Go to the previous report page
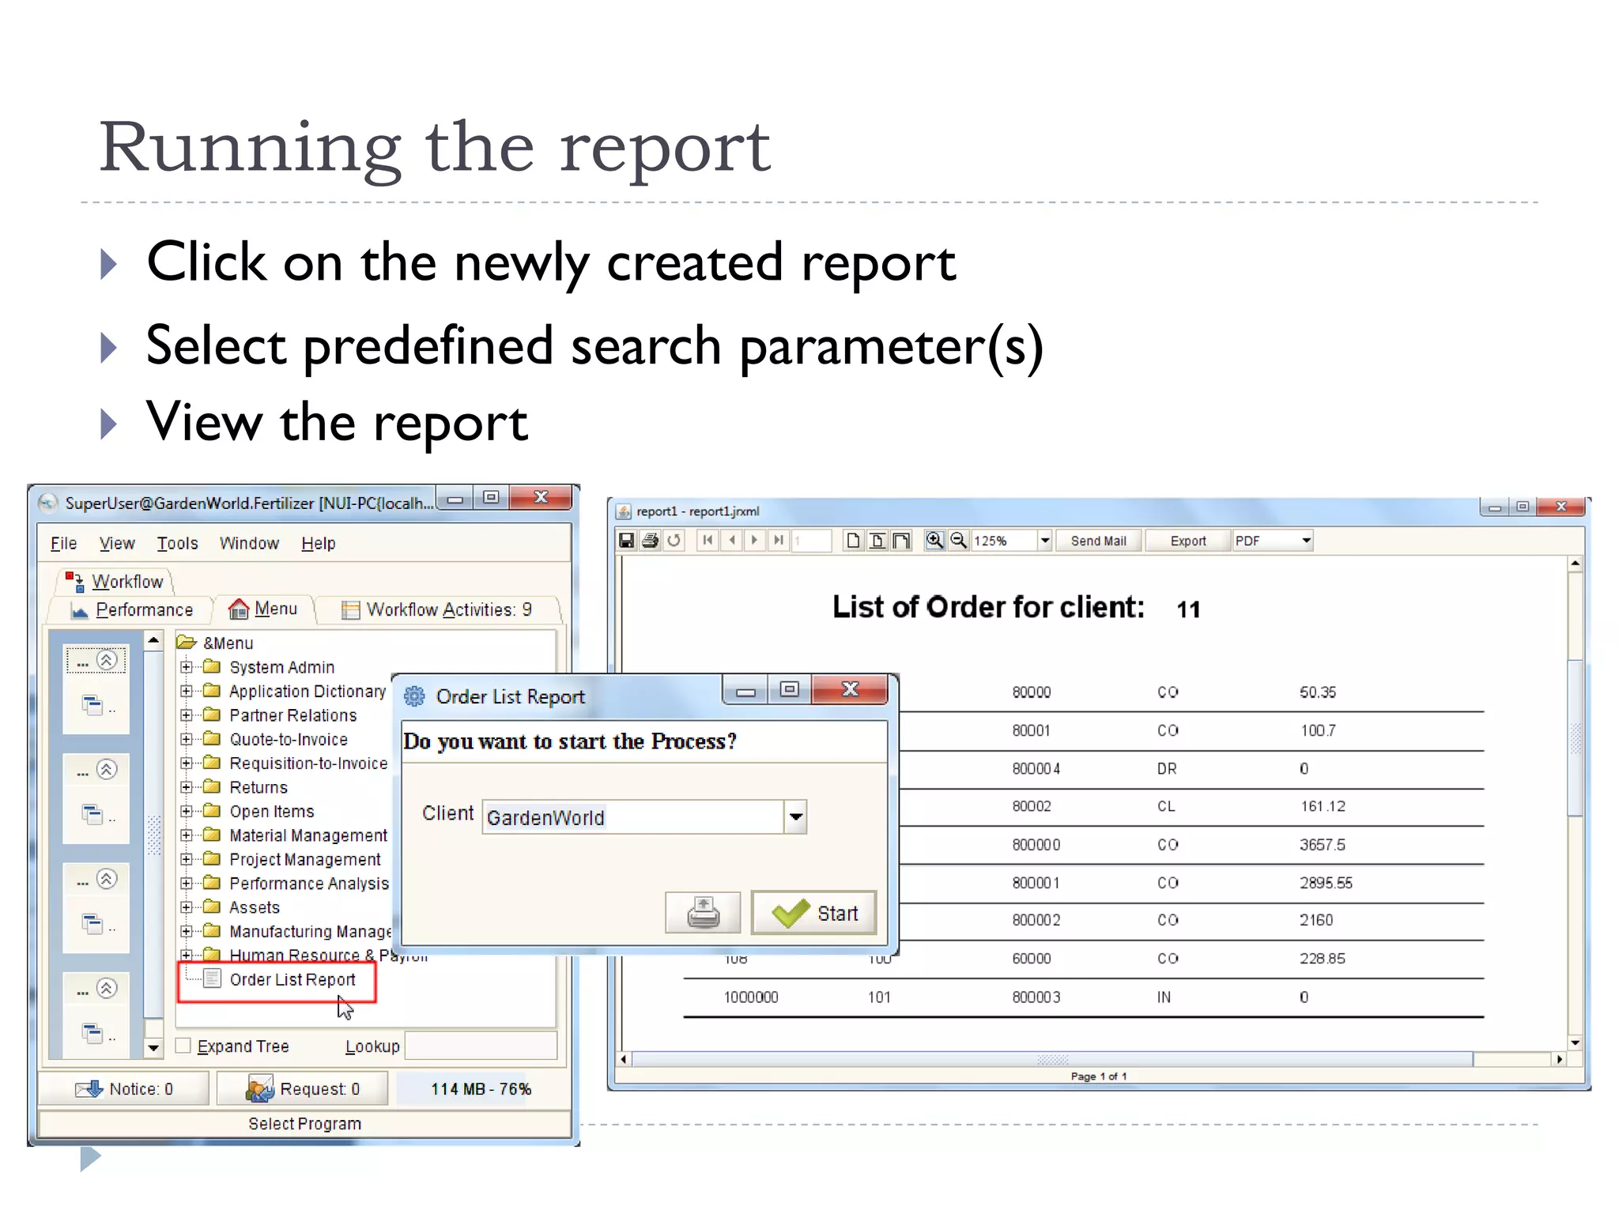 731,540
